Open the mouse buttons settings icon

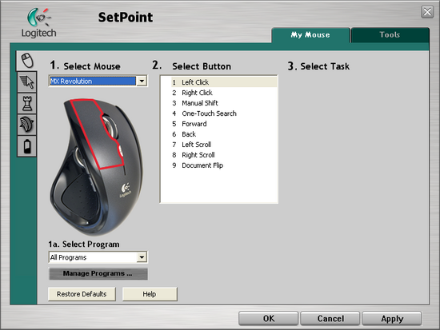coord(27,61)
